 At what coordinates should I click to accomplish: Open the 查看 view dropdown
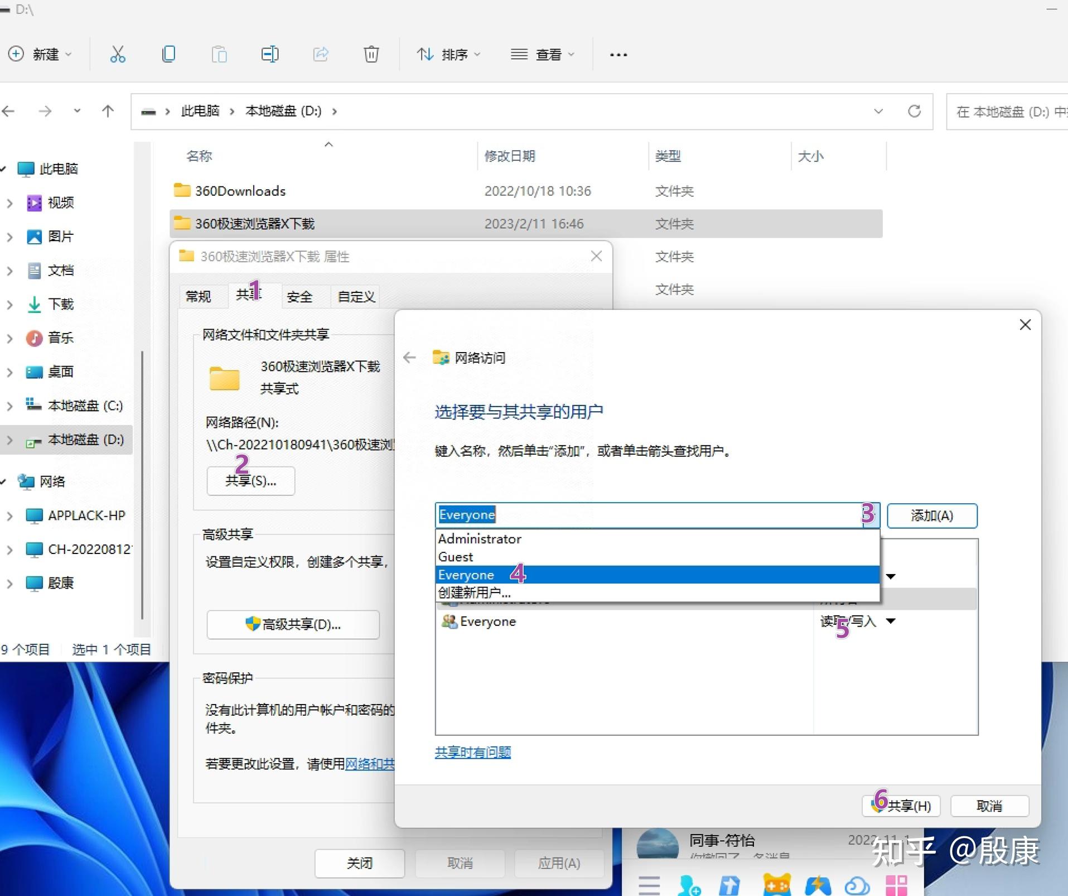coord(543,54)
